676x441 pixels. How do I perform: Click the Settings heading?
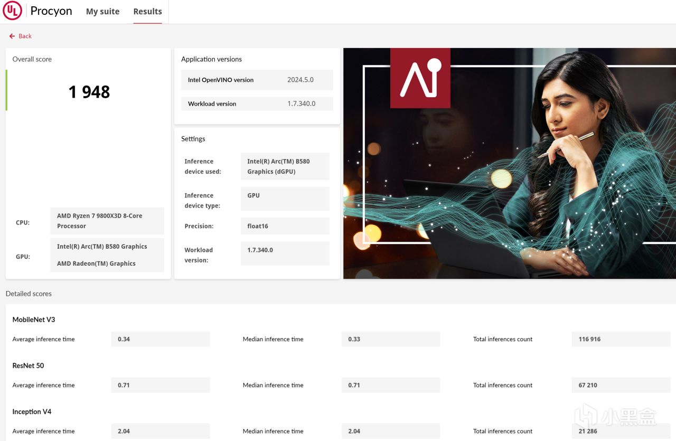click(193, 139)
